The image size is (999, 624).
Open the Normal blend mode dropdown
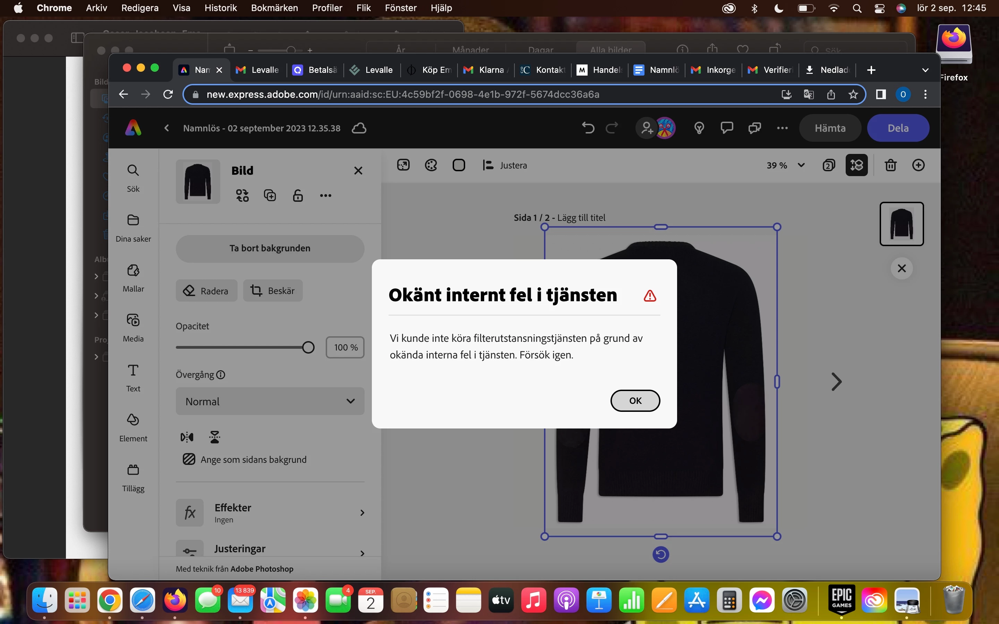(x=270, y=401)
